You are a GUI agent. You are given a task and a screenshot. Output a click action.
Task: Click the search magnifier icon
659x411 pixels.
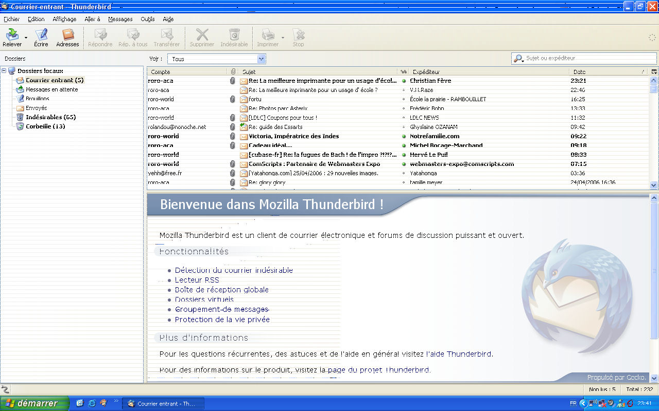(x=518, y=59)
